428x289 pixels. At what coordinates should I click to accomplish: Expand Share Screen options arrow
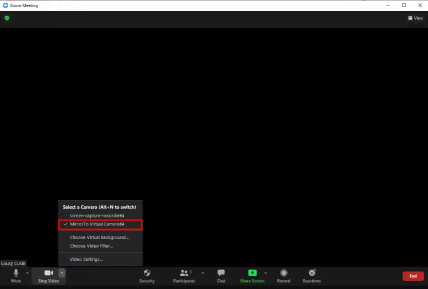click(265, 273)
